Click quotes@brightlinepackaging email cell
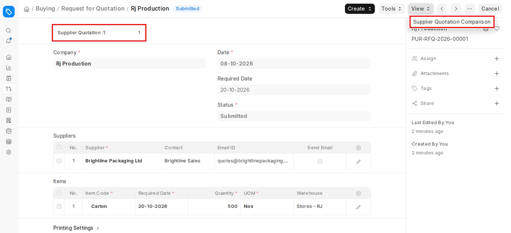Screen dimensions: 511x233 (x=254, y=161)
